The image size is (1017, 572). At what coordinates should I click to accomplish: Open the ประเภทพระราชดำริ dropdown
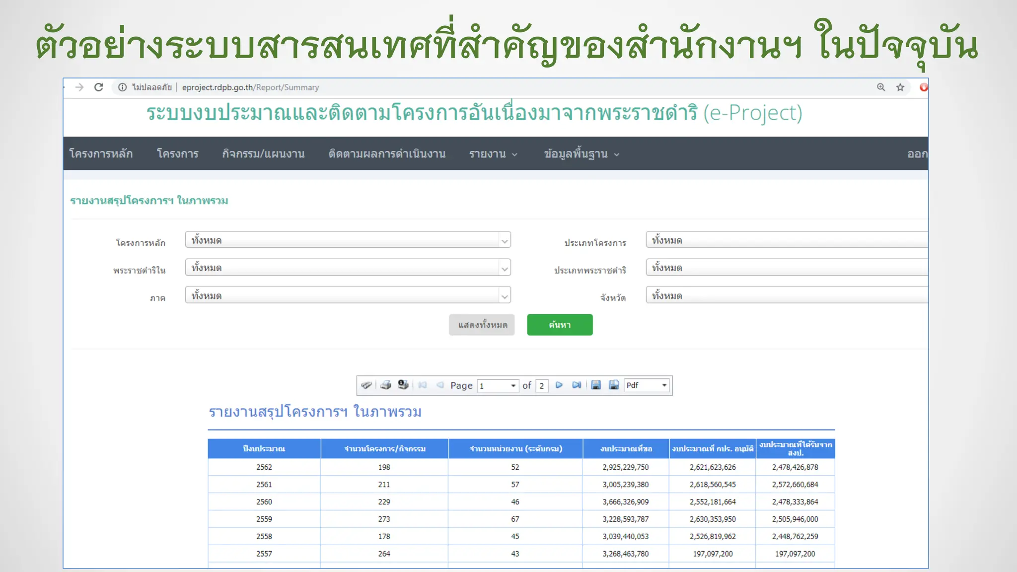pos(787,268)
